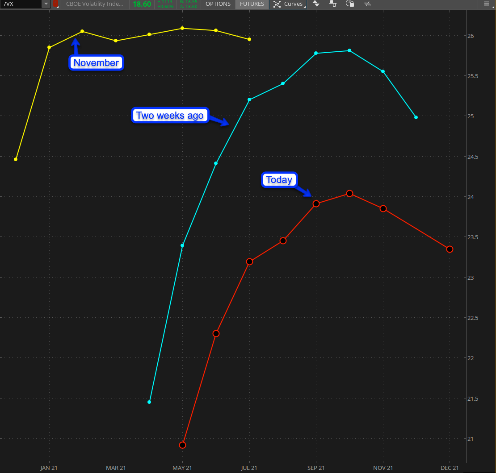This screenshot has height=473, width=496.
Task: Click the Two weeks ago annotation label
Action: [x=170, y=116]
